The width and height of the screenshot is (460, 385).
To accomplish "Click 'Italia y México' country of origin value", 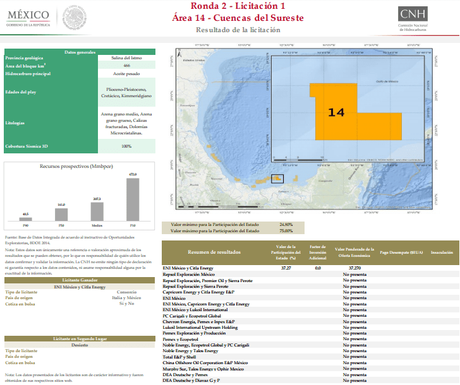I will tap(126, 298).
